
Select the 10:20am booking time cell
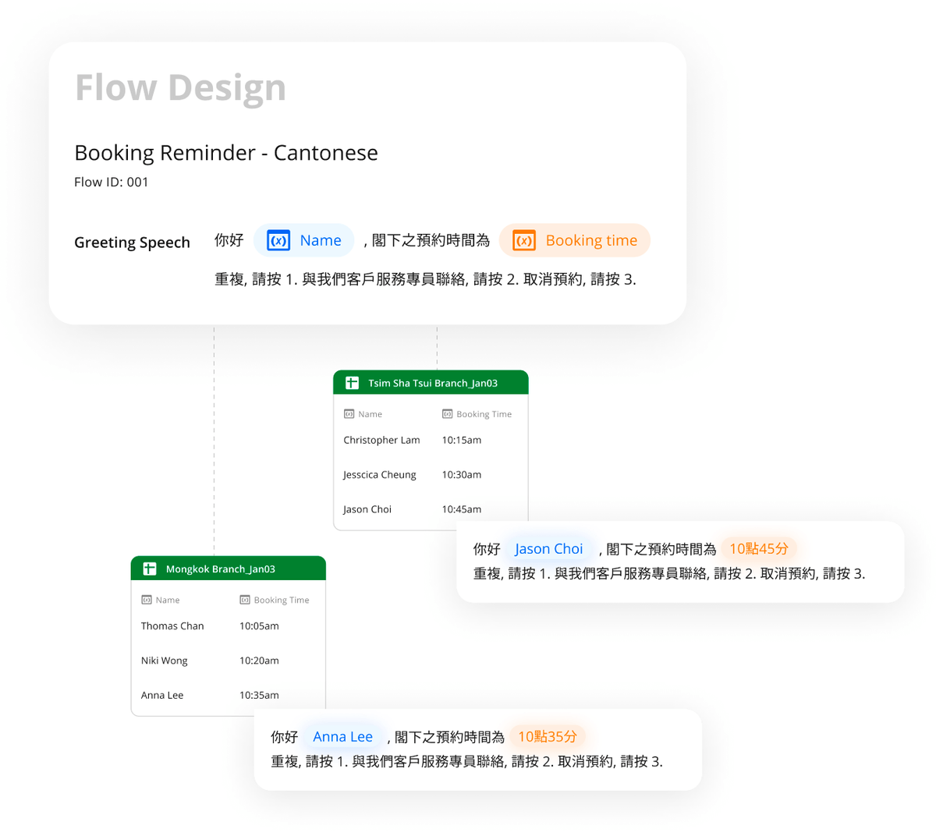pos(259,661)
